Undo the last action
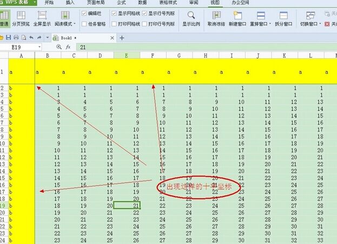 31,38
